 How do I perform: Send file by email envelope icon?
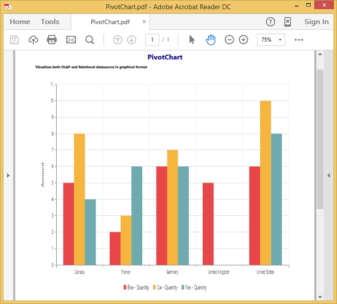coord(71,40)
